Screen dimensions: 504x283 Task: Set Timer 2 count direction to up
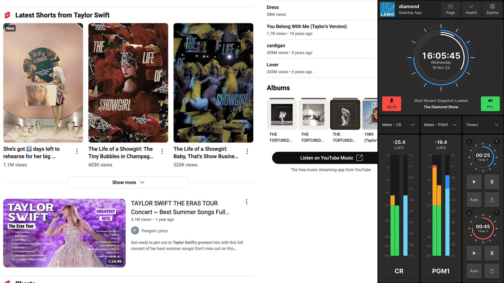496,213
